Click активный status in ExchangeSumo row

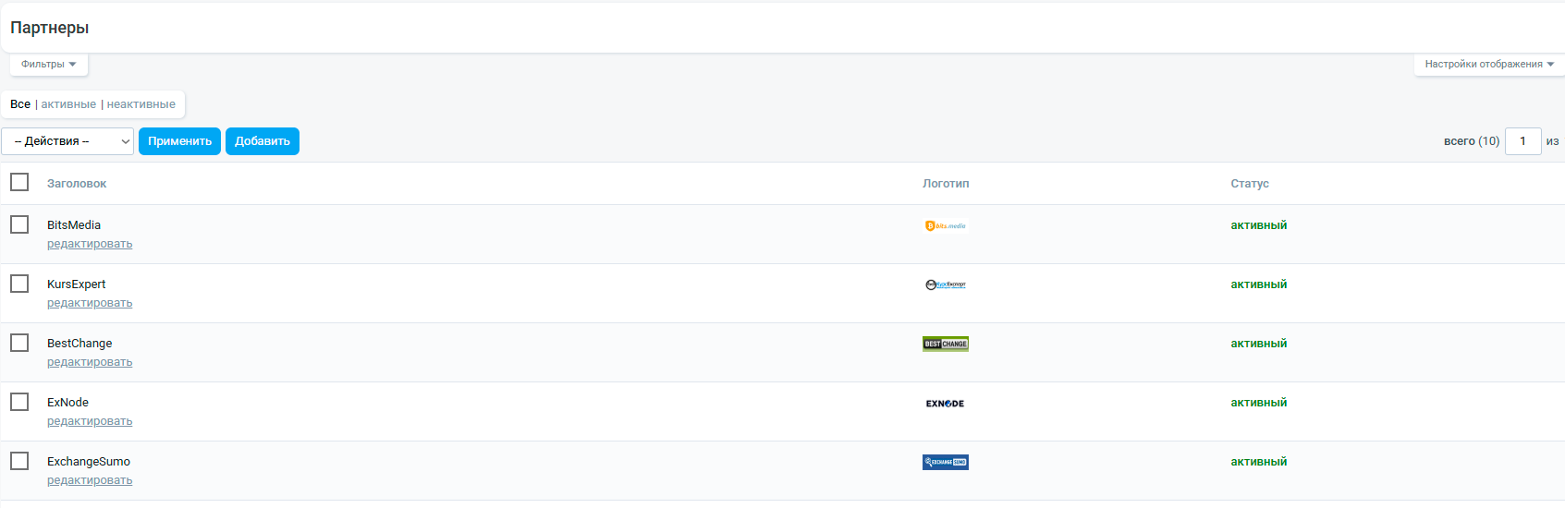coord(1258,462)
